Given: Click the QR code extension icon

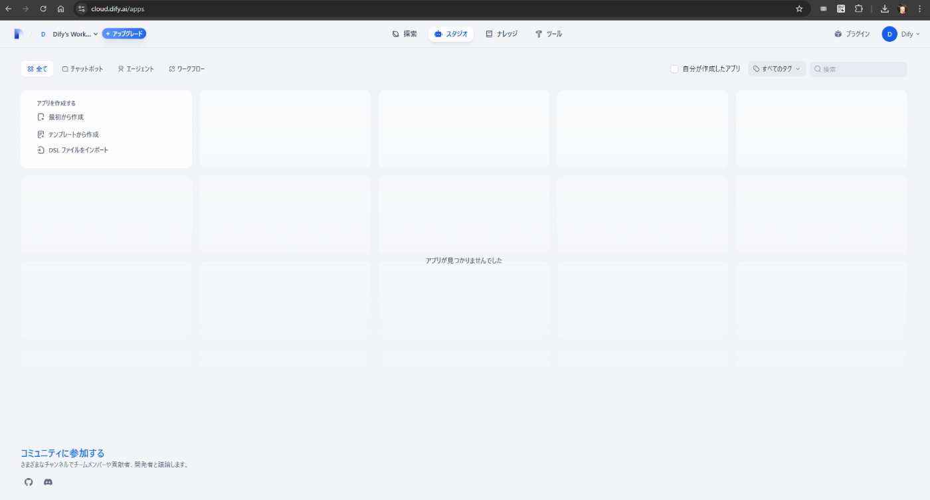Looking at the screenshot, I should (841, 9).
